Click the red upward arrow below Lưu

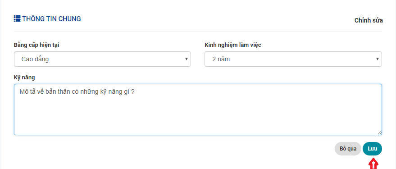(x=373, y=164)
